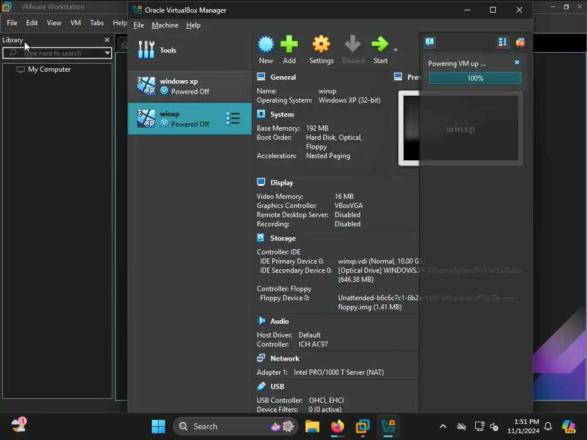Open File Explorer from the taskbar
Image resolution: width=587 pixels, height=440 pixels.
click(312, 426)
